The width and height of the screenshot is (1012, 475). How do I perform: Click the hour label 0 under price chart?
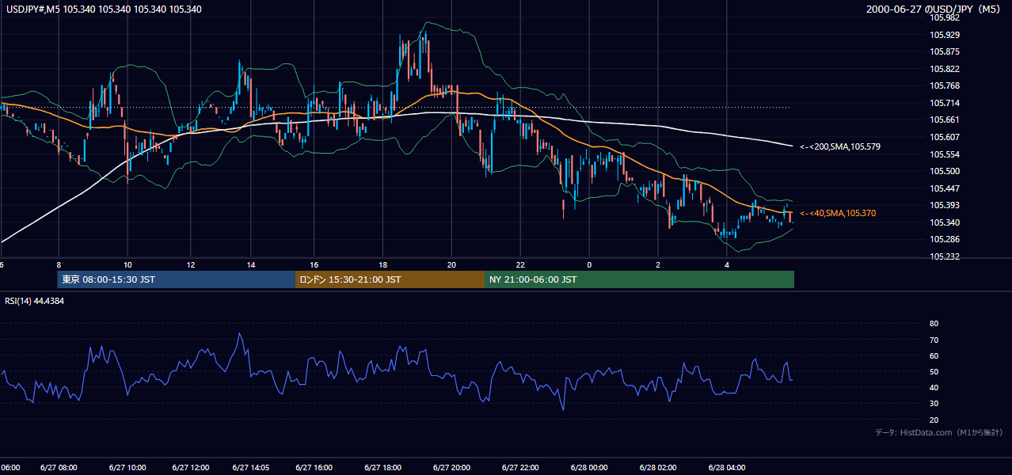tap(589, 264)
